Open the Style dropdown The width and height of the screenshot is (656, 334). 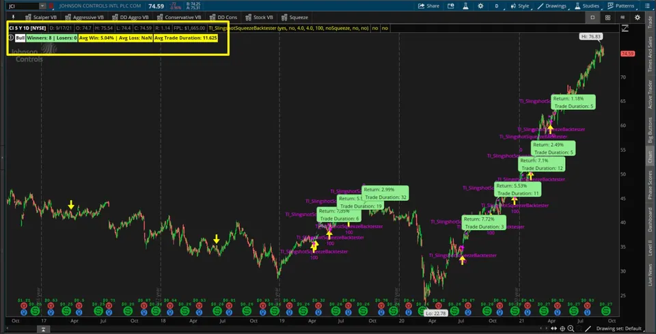click(519, 6)
